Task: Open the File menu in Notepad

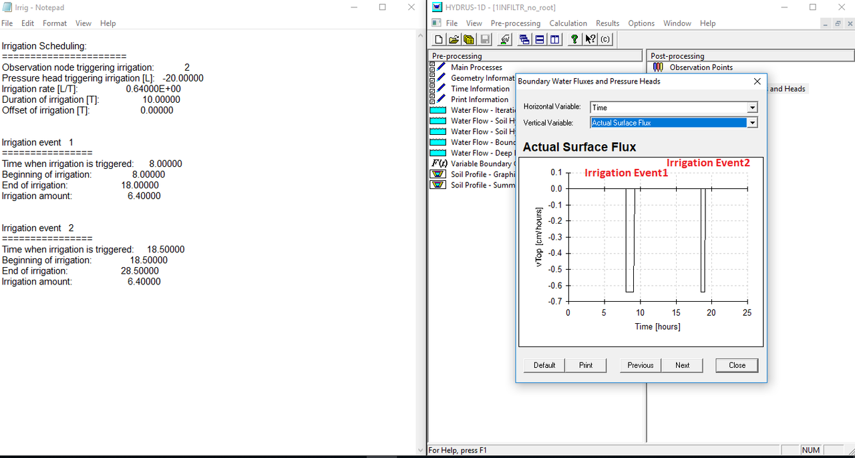Action: pyautogui.click(x=7, y=23)
